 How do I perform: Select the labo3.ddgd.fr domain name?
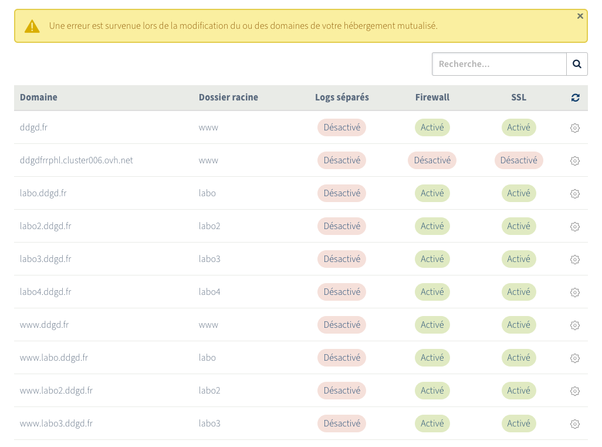tap(46, 259)
